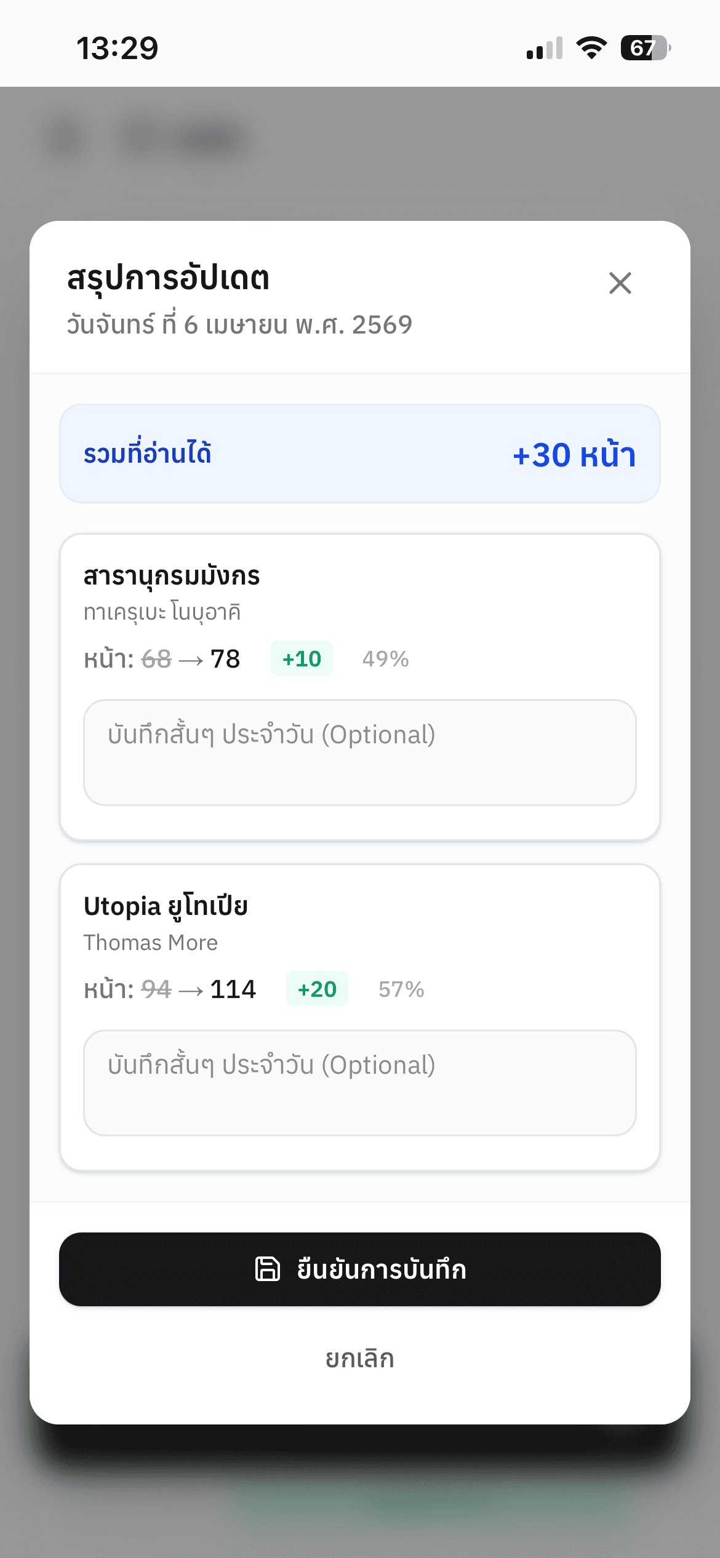Tap the date วันจันทร์ ที่ 6 เมษายน
The width and height of the screenshot is (720, 1558).
(239, 324)
